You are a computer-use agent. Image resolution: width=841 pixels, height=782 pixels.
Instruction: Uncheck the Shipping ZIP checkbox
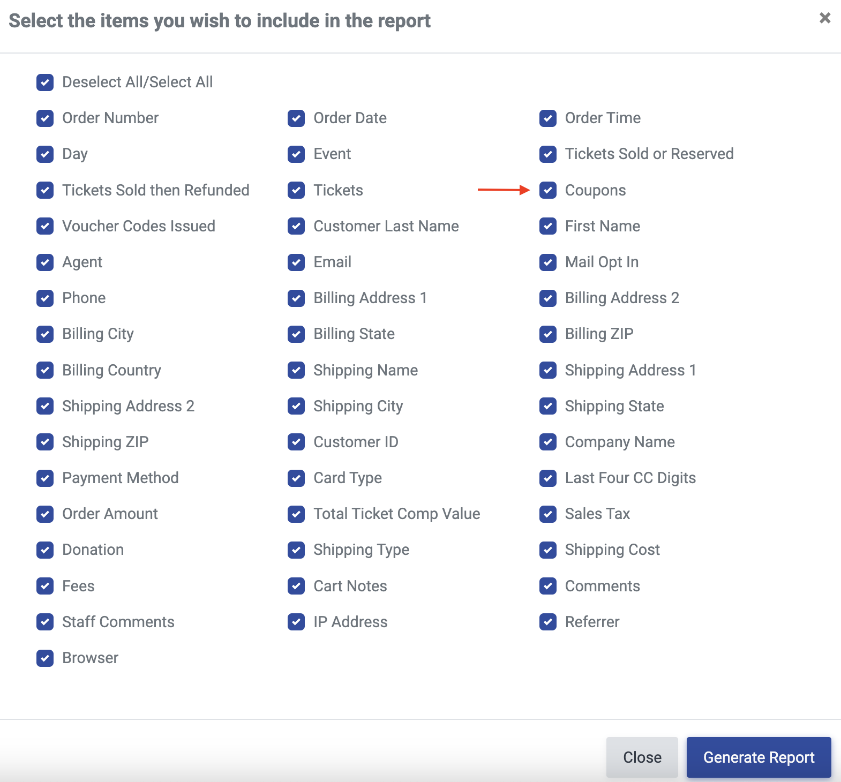coord(45,442)
